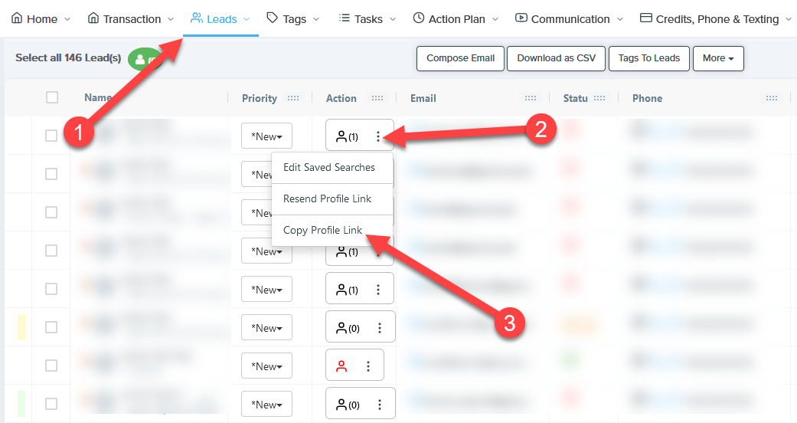Choose Resend Profile Link option
The height and width of the screenshot is (423, 797).
(327, 198)
